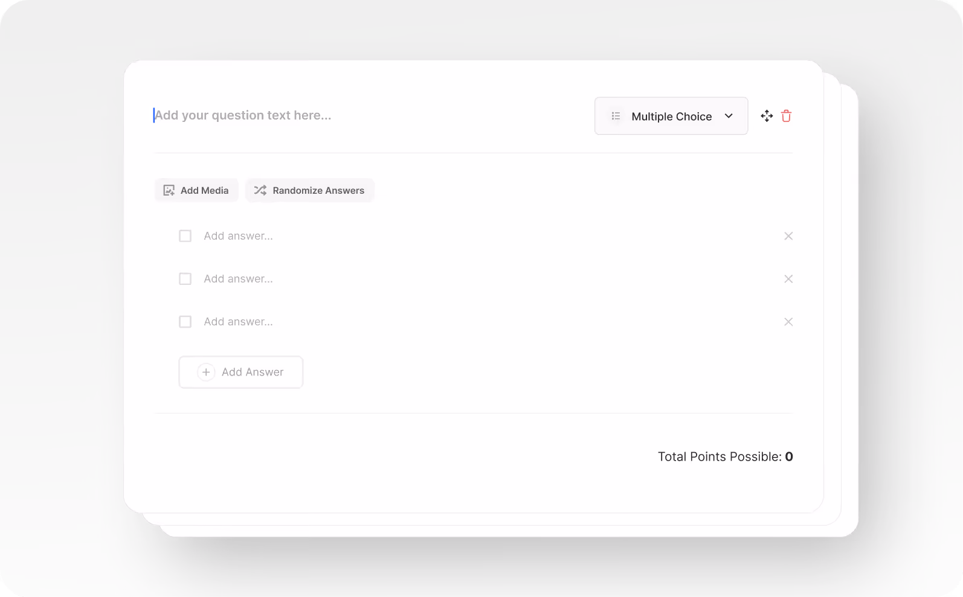963x597 pixels.
Task: Delete the question with the red trash icon
Action: [786, 116]
